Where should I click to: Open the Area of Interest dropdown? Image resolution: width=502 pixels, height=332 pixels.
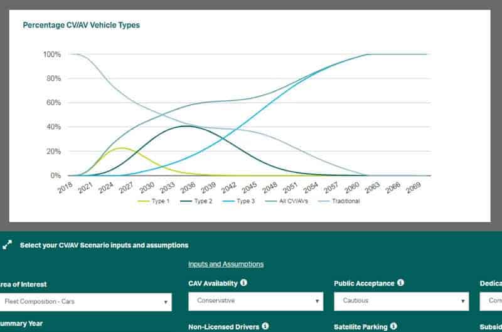pos(85,301)
